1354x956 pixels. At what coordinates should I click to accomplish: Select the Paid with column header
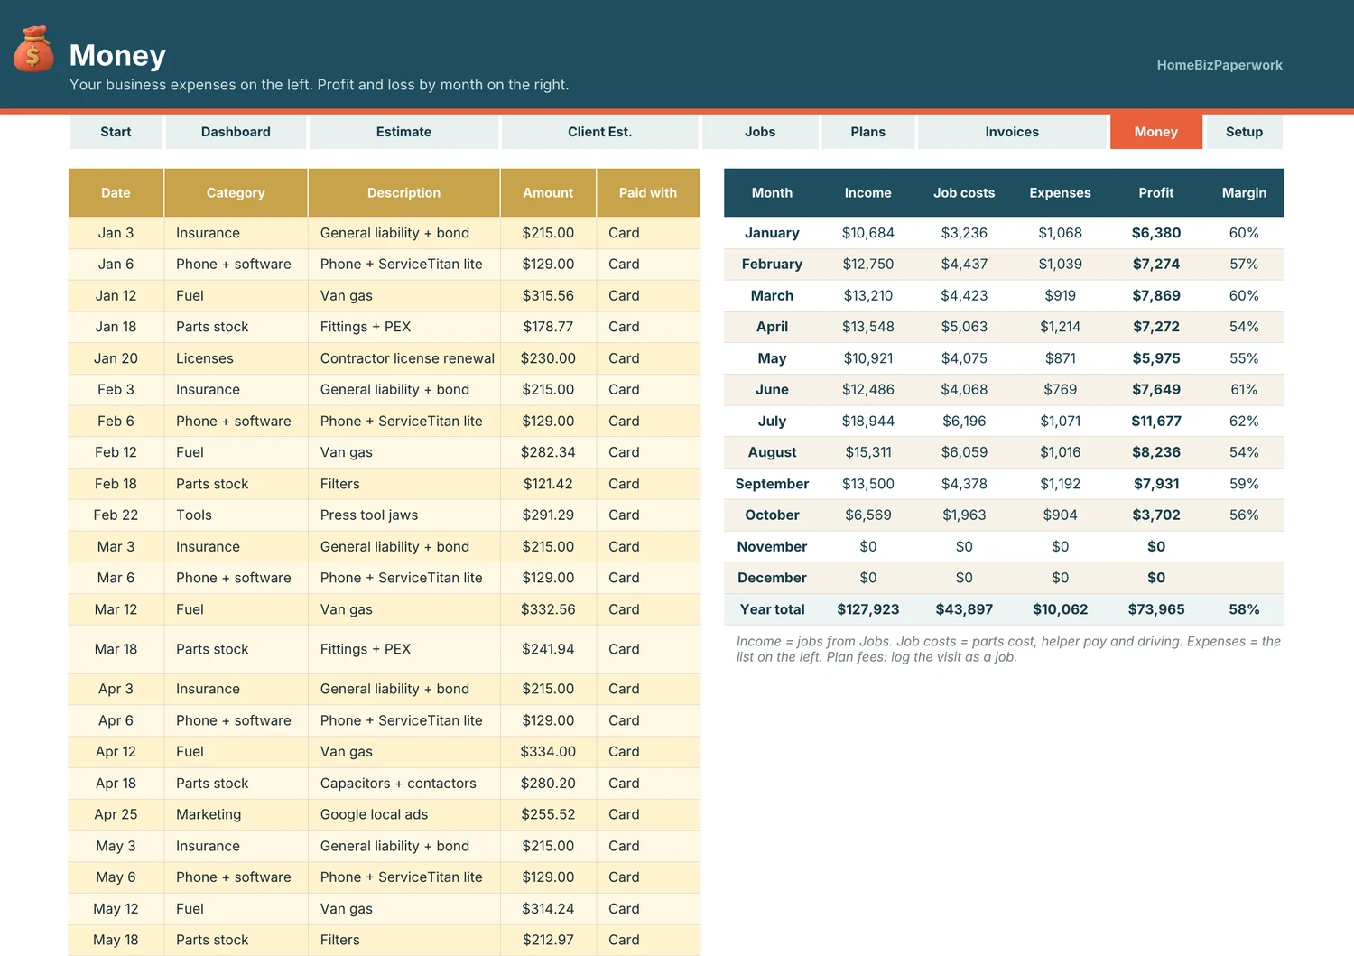(648, 192)
